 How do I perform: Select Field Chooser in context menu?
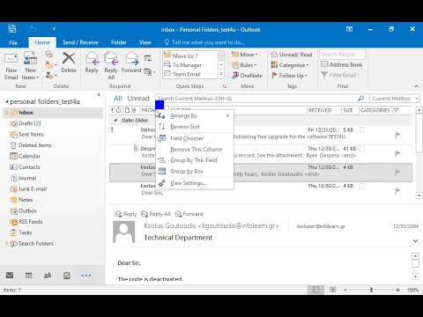pos(195,138)
